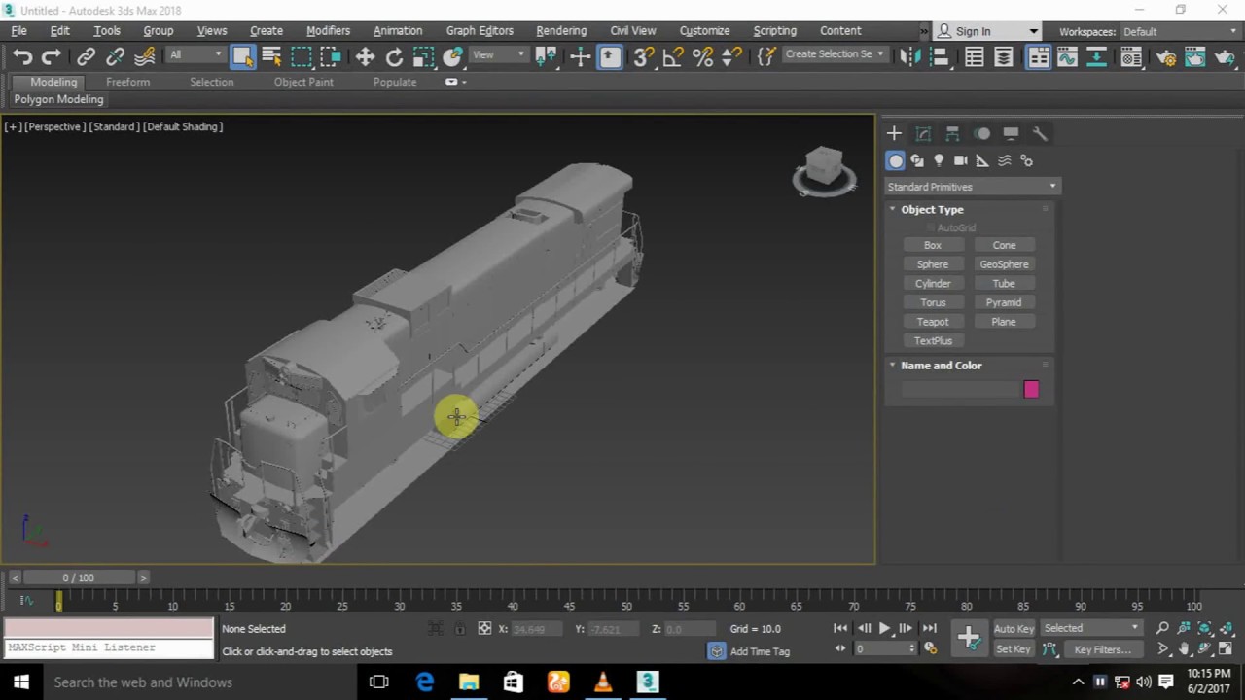Toggle the Ribbon display button
Image resolution: width=1245 pixels, height=700 pixels.
tap(1039, 57)
